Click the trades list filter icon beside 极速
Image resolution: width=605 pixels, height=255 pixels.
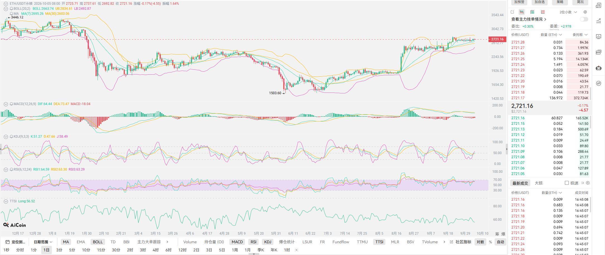pyautogui.click(x=582, y=183)
